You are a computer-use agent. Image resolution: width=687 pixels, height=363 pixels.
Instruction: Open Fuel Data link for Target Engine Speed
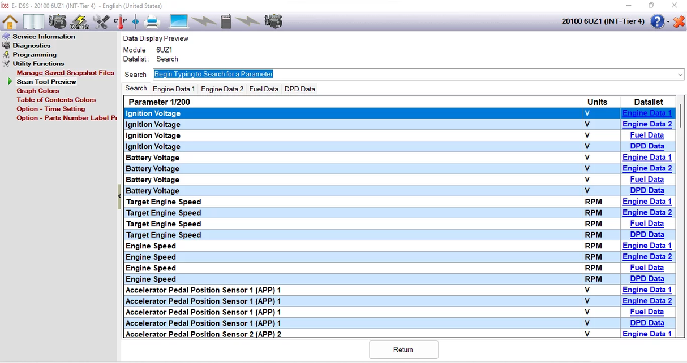tap(647, 224)
